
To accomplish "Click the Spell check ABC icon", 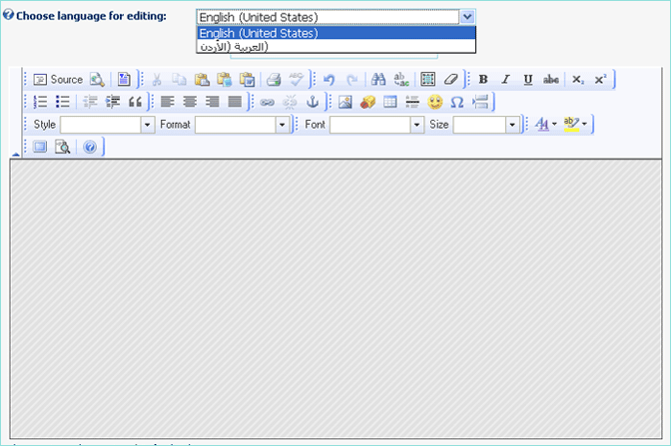I will (297, 80).
